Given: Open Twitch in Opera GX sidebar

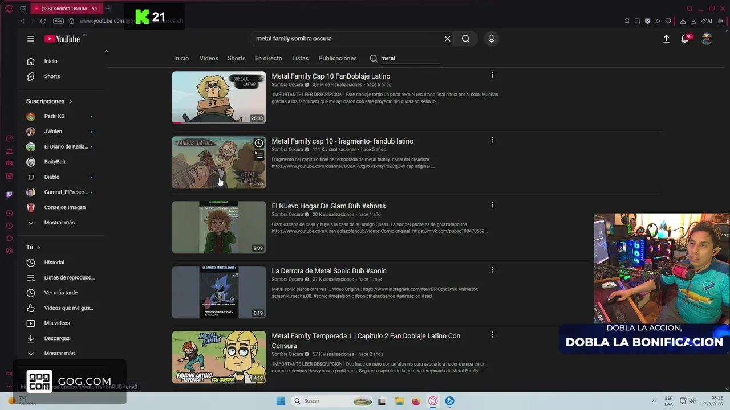Looking at the screenshot, I should (9, 194).
